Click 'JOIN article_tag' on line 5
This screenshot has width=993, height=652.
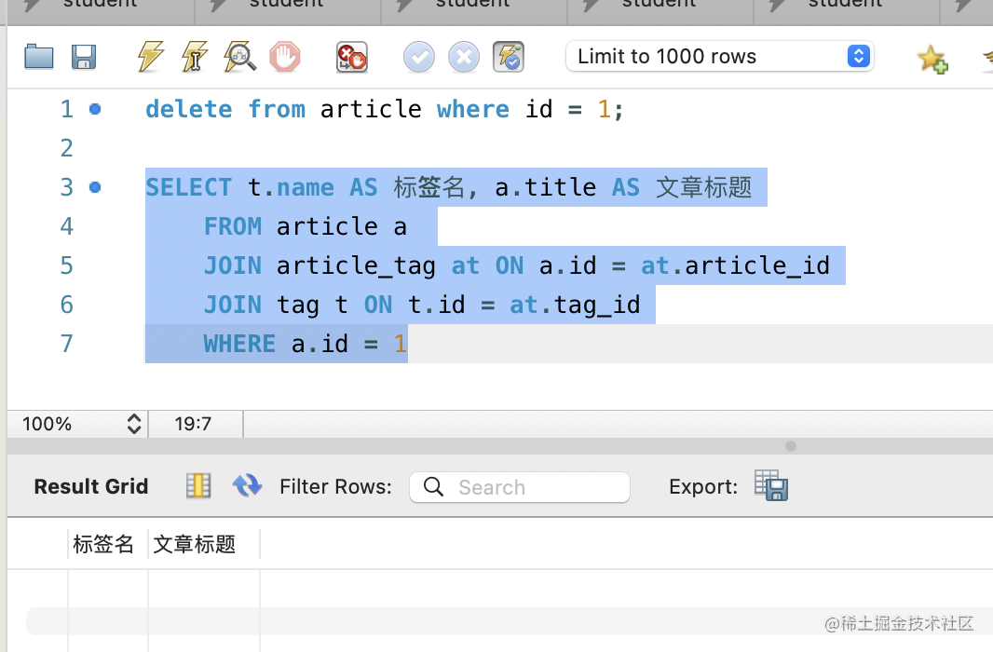[320, 265]
